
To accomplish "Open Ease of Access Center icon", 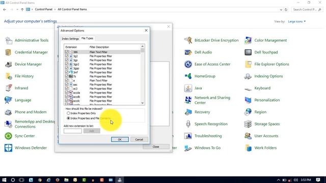I will [x=188, y=65].
